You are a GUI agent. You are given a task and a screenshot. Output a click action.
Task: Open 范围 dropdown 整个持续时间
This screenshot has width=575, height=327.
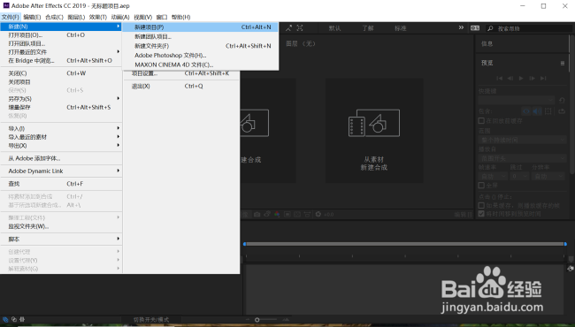pyautogui.click(x=522, y=140)
